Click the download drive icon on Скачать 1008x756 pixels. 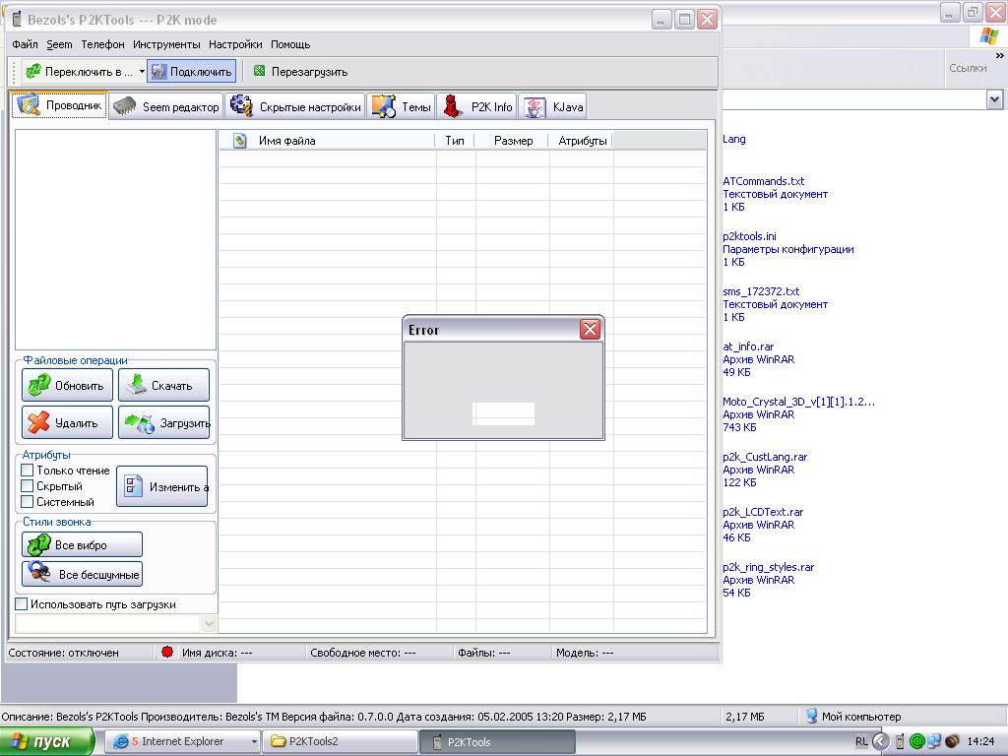136,385
